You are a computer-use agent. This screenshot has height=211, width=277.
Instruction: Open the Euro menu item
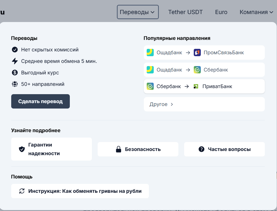[221, 12]
